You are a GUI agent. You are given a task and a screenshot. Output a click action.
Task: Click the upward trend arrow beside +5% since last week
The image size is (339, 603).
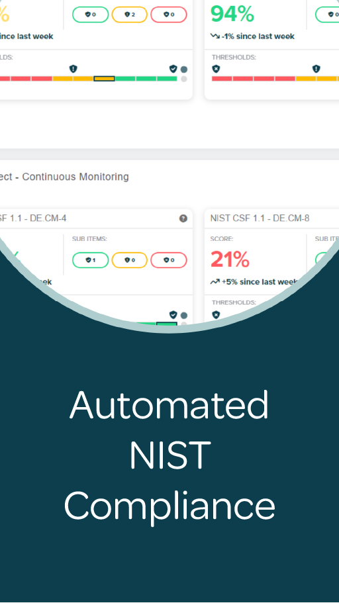[x=215, y=282]
